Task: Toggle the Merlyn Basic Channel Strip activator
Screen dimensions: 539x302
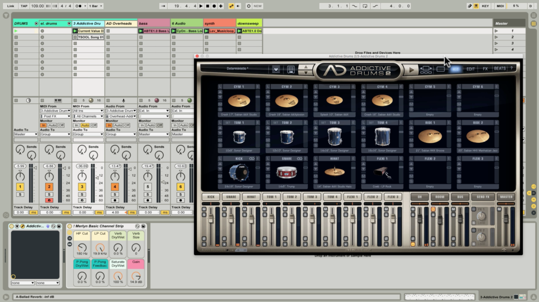Action: (70, 226)
